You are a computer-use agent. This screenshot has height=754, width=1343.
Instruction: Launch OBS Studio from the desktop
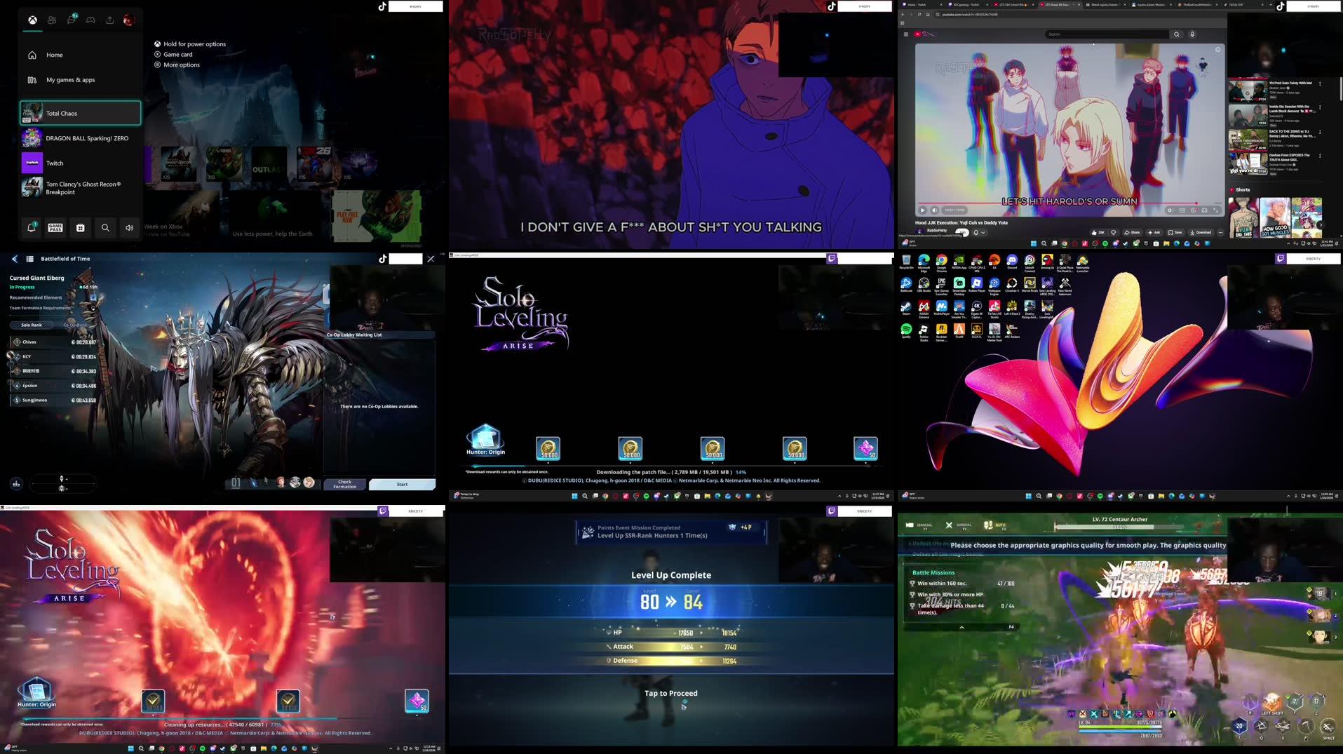[924, 283]
